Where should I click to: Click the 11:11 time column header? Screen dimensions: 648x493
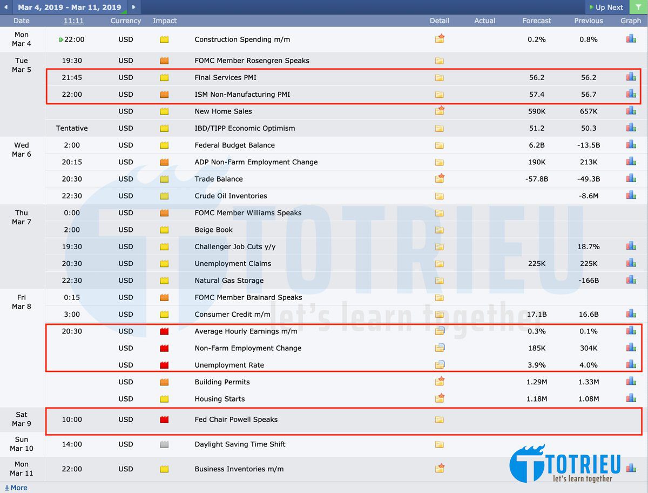(73, 21)
